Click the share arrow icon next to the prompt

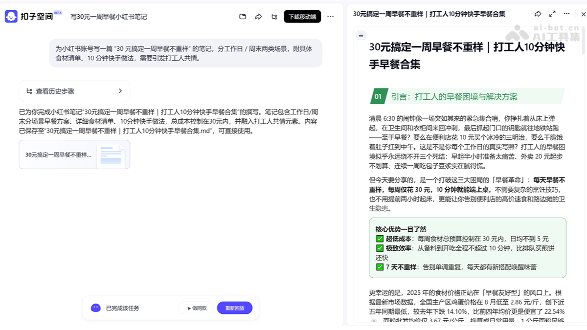point(258,16)
